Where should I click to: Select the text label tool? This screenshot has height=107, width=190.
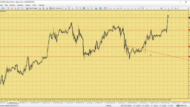click(172, 8)
